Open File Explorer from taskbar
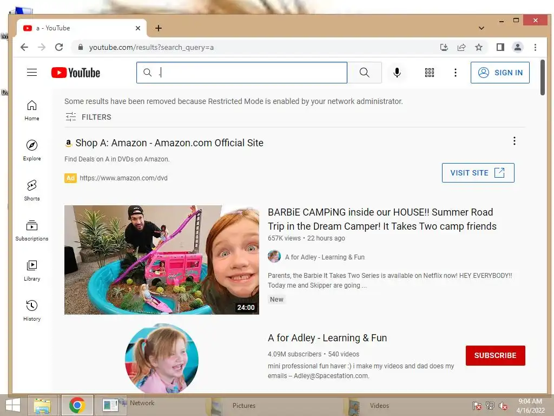 [42, 405]
